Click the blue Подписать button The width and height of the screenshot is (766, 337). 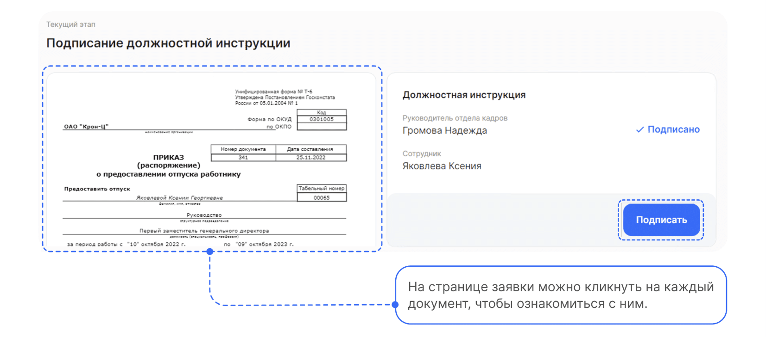pyautogui.click(x=661, y=220)
